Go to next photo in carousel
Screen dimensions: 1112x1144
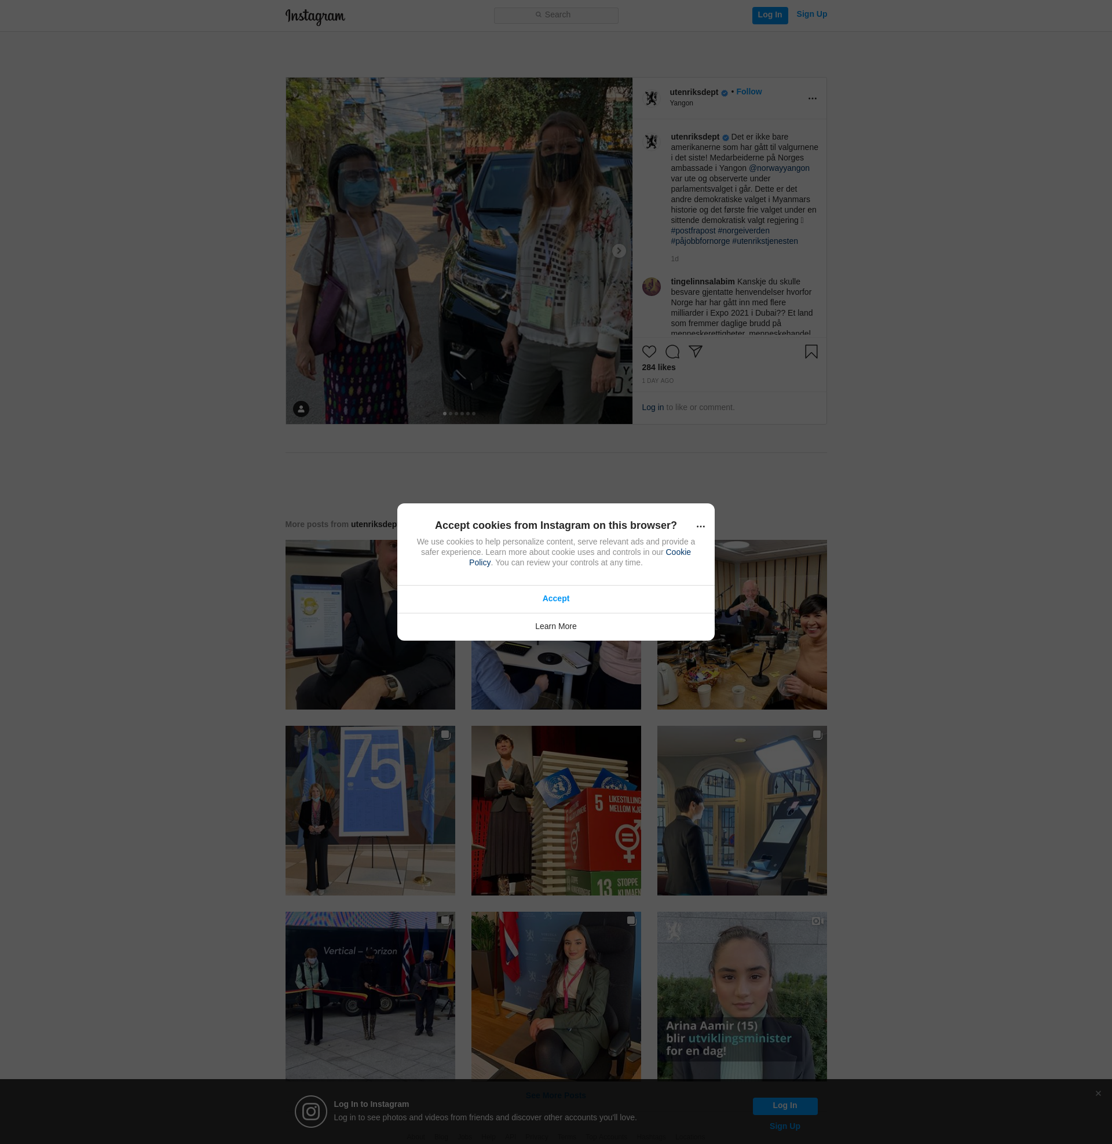pos(619,251)
